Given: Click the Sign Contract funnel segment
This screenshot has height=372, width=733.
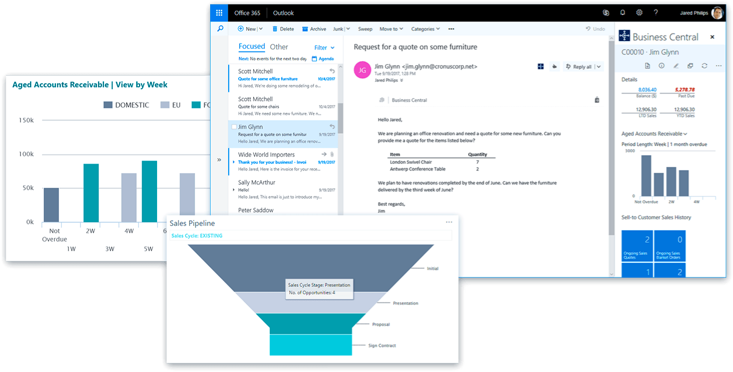Looking at the screenshot, I should tap(311, 345).
